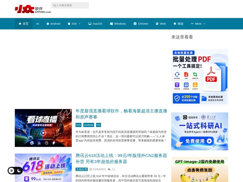This screenshot has width=243, height=182.
Task: Click the More ellipsis icon
Action: [192, 24]
